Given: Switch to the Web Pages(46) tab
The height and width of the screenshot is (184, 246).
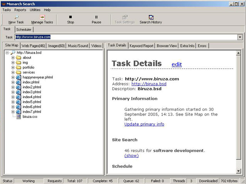Looking at the screenshot, I should tap(33, 46).
